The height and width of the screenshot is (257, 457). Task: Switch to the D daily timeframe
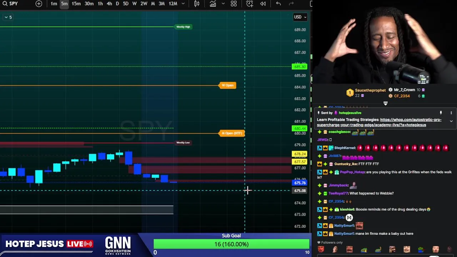coord(117,4)
